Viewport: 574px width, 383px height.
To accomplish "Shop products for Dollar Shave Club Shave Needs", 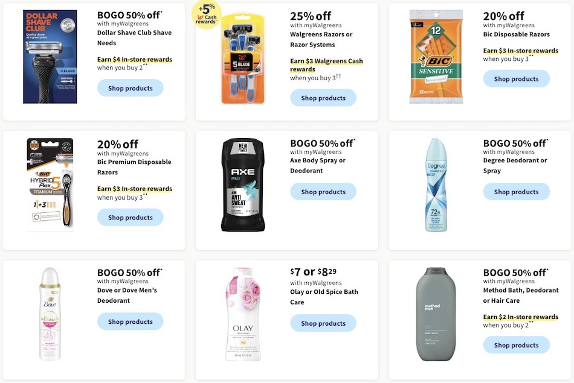I will pyautogui.click(x=130, y=87).
